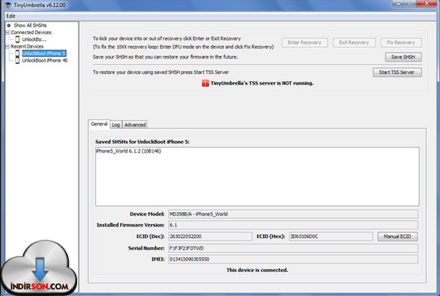Select Show All SHSHs bullet
This screenshot has height=296, width=440.
point(8,25)
